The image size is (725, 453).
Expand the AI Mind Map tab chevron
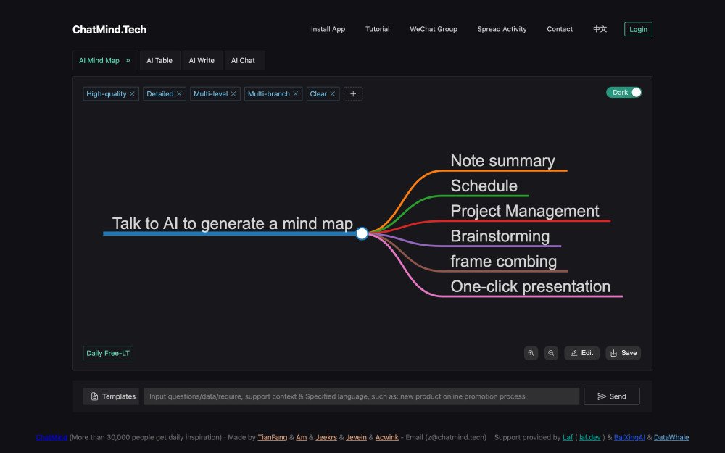pyautogui.click(x=128, y=61)
